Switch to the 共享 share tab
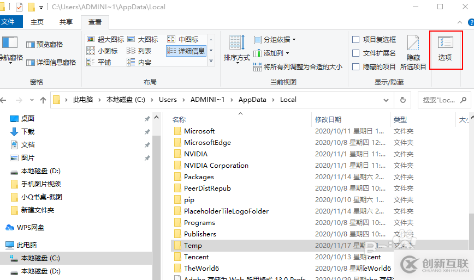474x280 pixels. tap(66, 22)
